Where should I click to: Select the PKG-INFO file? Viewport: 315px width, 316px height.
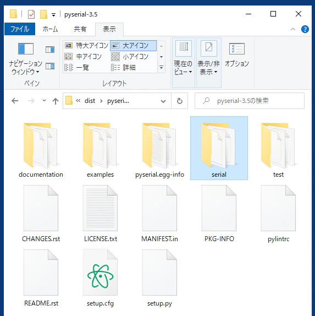pyautogui.click(x=219, y=214)
